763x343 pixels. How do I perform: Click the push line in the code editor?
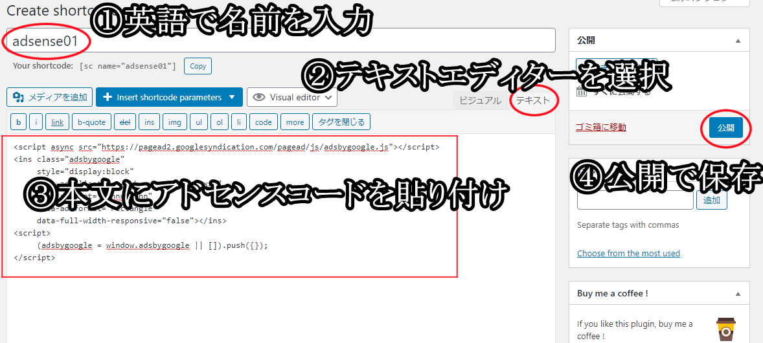click(x=152, y=245)
